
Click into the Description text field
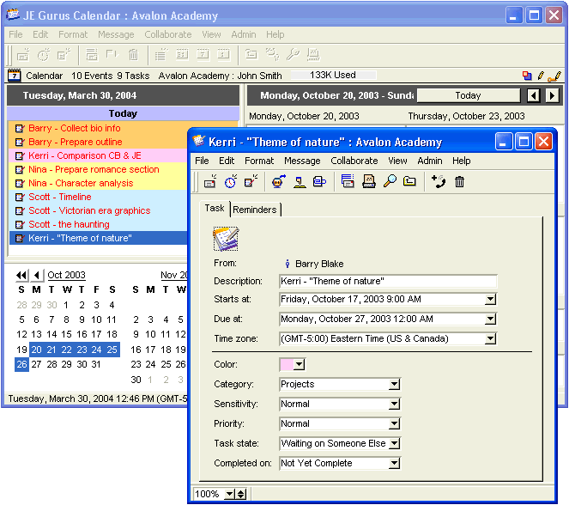[388, 281]
